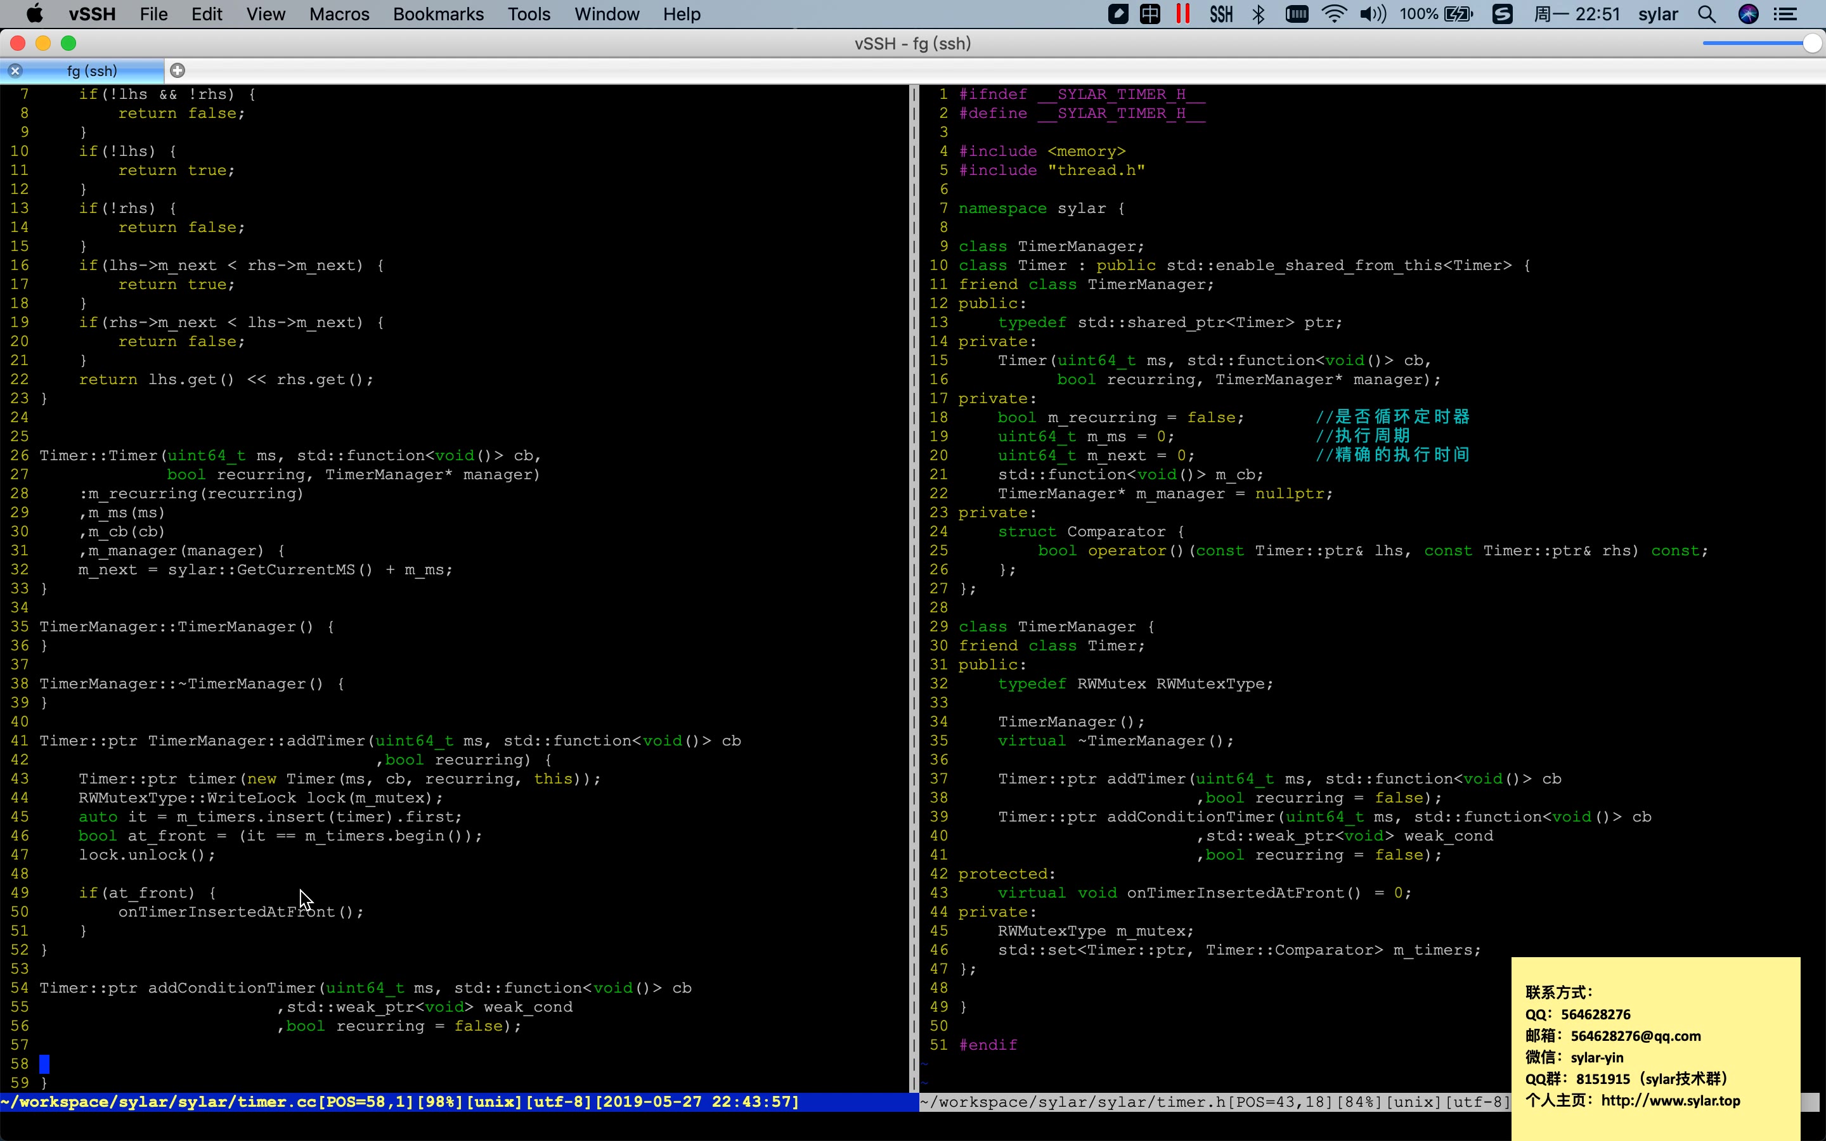Close the fg (ssh) session tab
1826x1141 pixels.
15,70
